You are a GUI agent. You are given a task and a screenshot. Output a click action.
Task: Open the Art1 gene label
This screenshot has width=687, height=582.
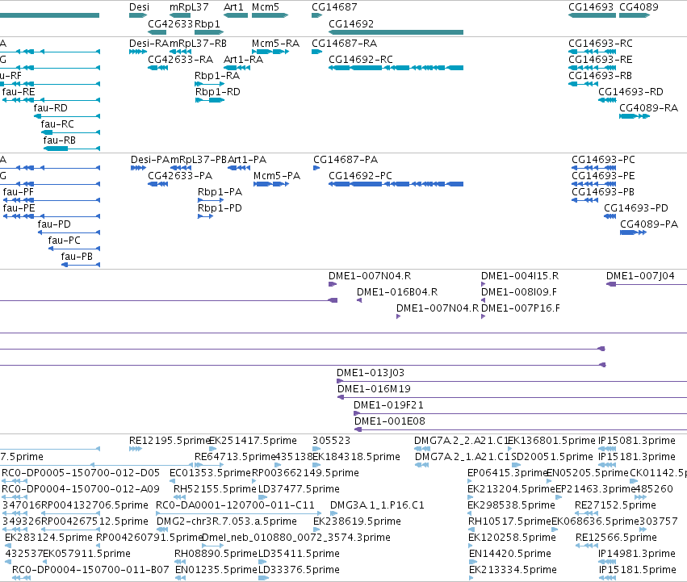(233, 7)
